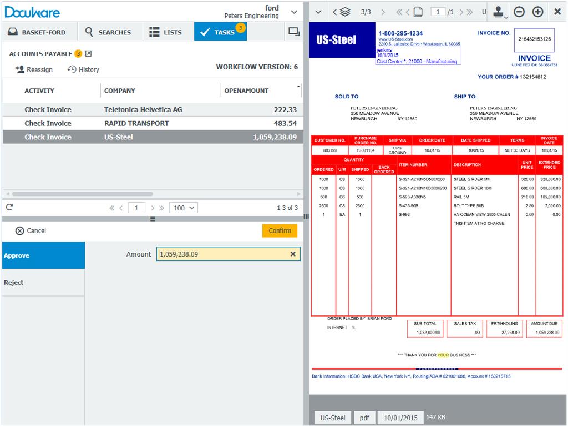
Task: Sort by ACTIVITY column header
Action: tap(39, 91)
